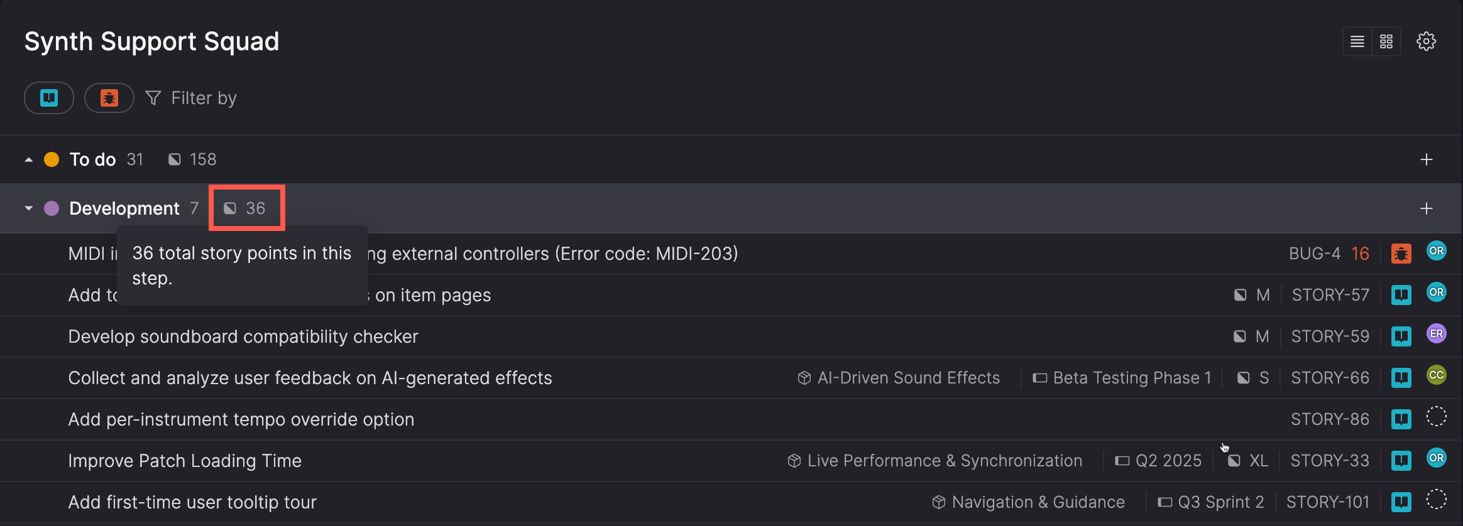Image resolution: width=1463 pixels, height=526 pixels.
Task: Add a new item to Development
Action: 1427,208
